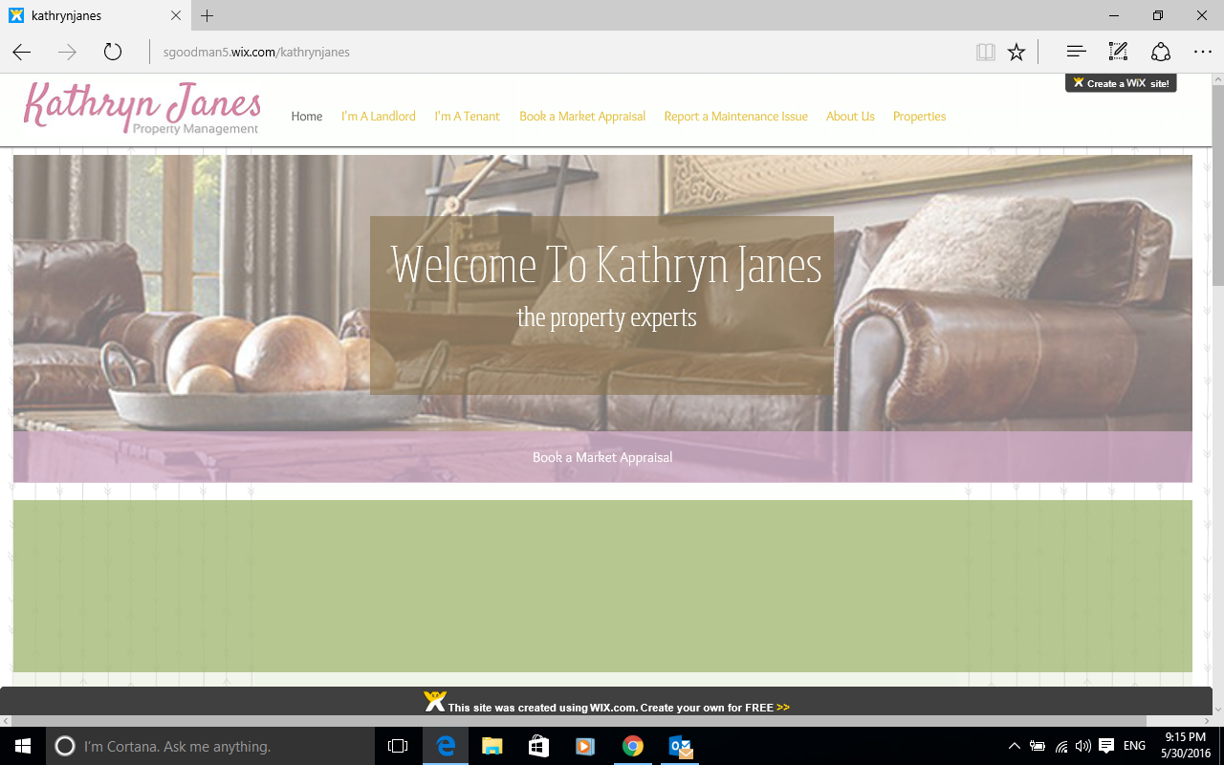Open the Action Center notification icon

pos(1106,746)
